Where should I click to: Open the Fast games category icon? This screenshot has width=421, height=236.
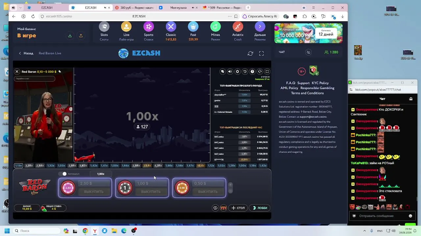(x=193, y=27)
